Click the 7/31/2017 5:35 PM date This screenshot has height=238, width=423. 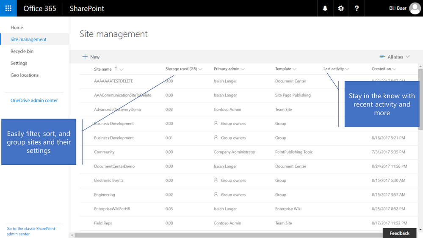pyautogui.click(x=388, y=152)
